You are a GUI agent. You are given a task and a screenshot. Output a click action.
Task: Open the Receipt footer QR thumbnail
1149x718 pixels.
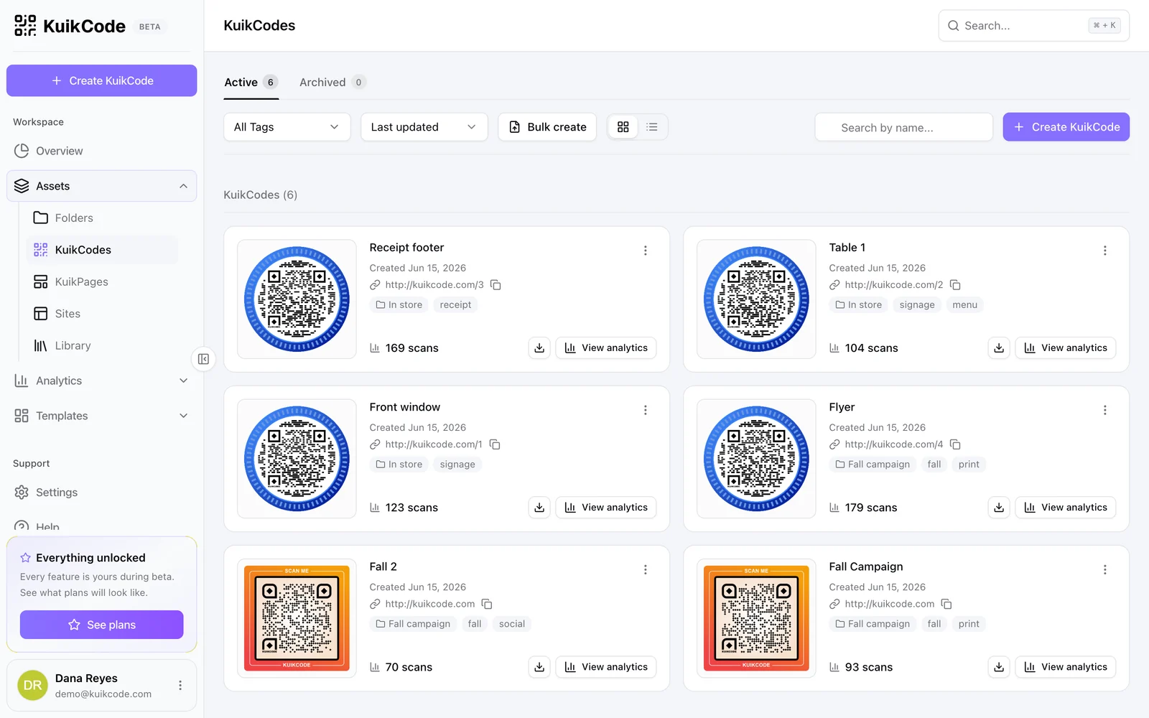[x=297, y=299]
